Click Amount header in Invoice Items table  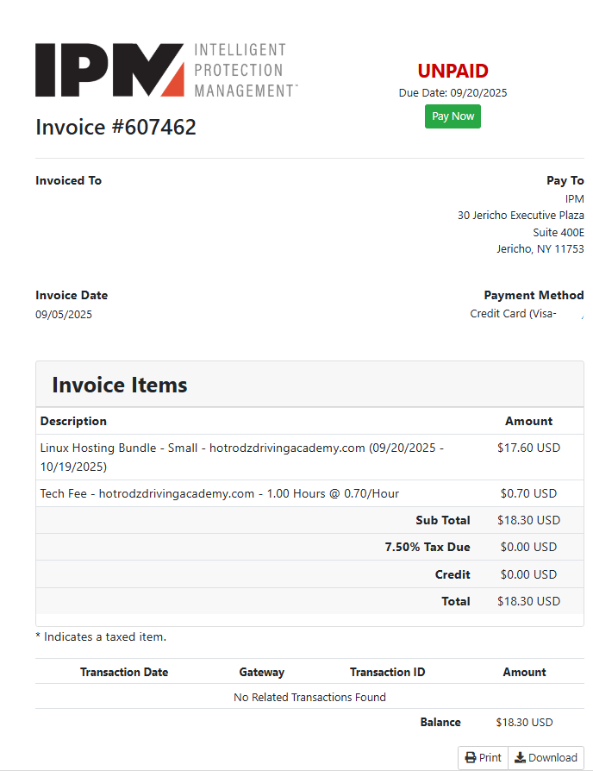(528, 421)
